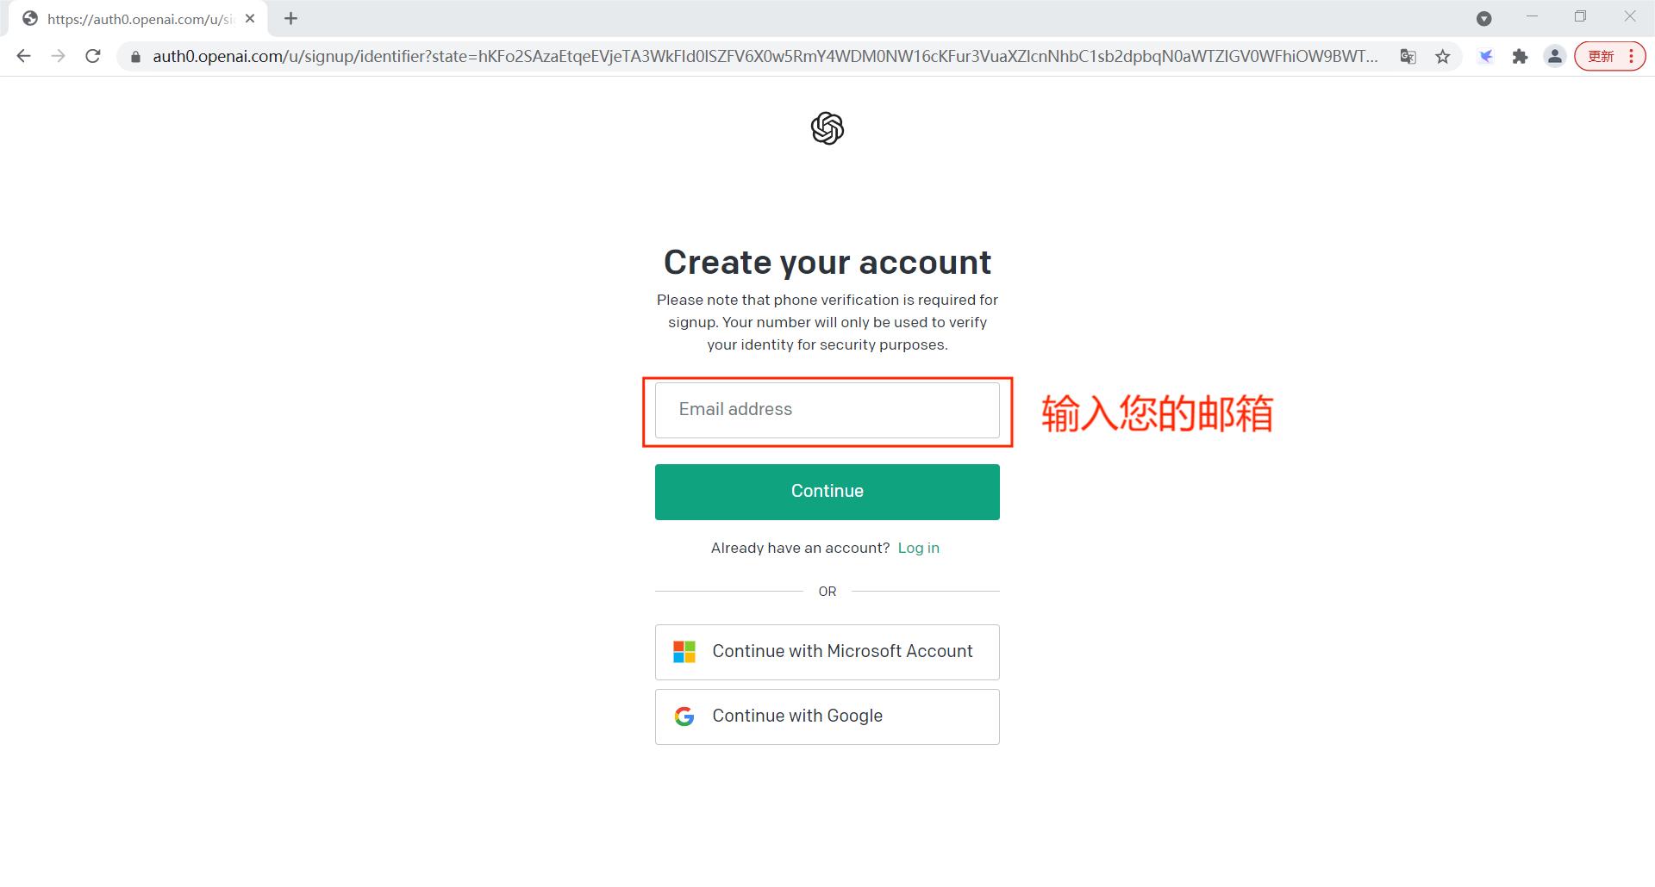This screenshot has width=1655, height=887.
Task: Choose Continue with Microsoft Account
Action: [827, 652]
